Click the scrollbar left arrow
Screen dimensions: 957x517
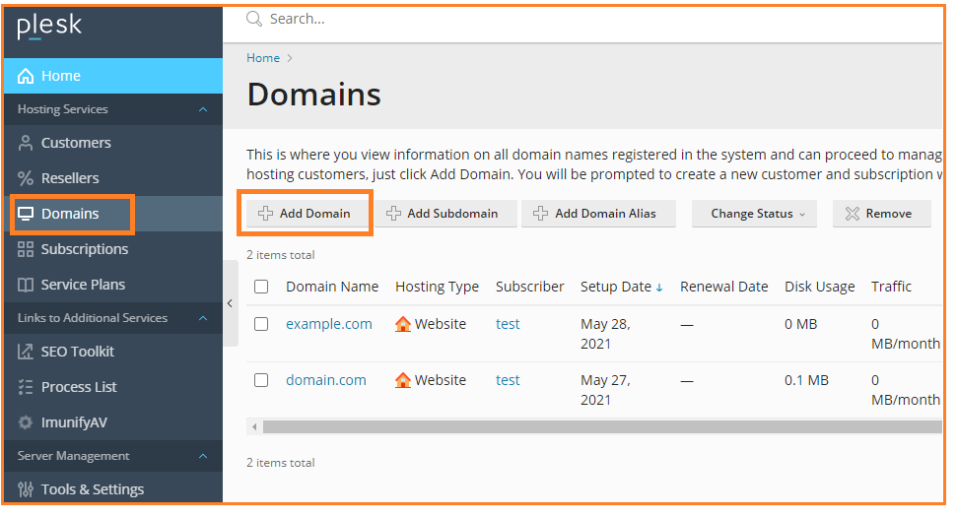pyautogui.click(x=254, y=426)
